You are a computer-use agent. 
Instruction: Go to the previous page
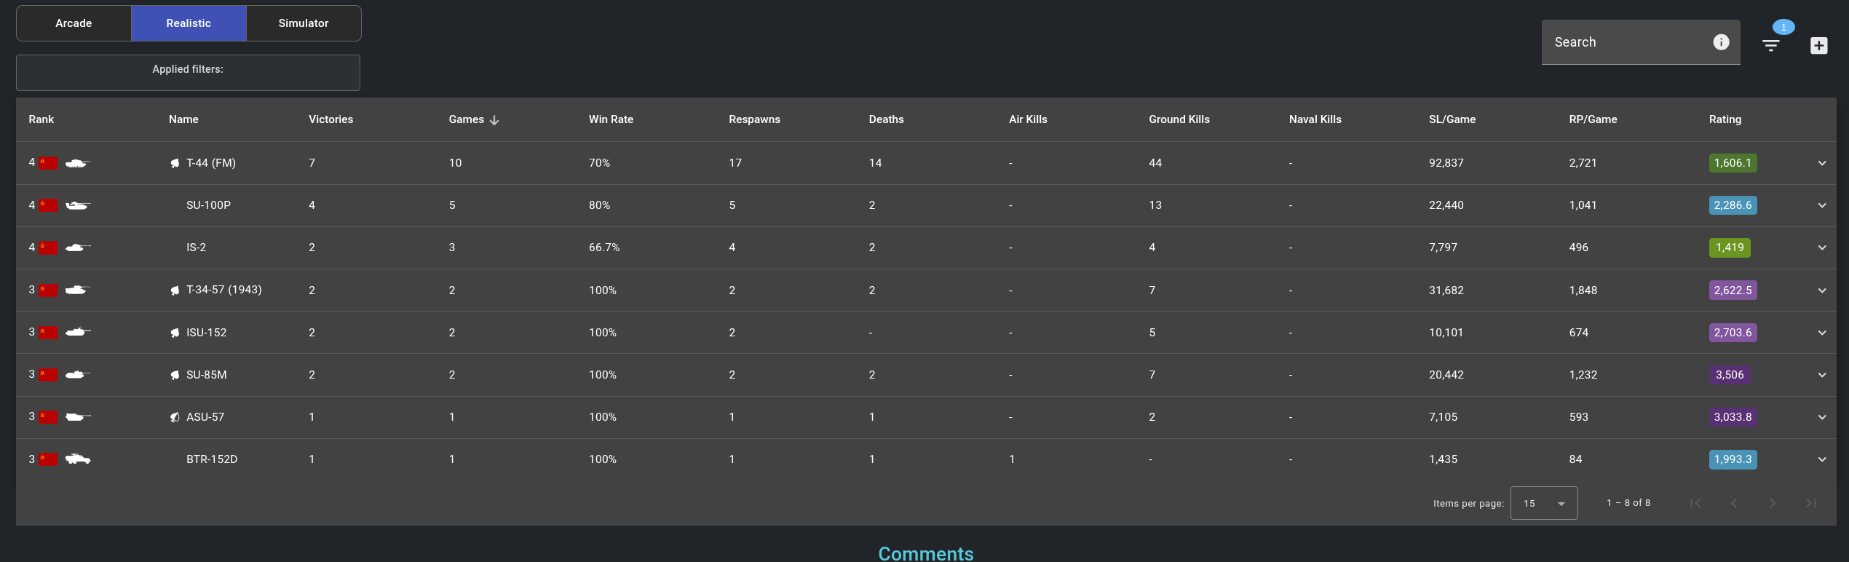coord(1734,503)
